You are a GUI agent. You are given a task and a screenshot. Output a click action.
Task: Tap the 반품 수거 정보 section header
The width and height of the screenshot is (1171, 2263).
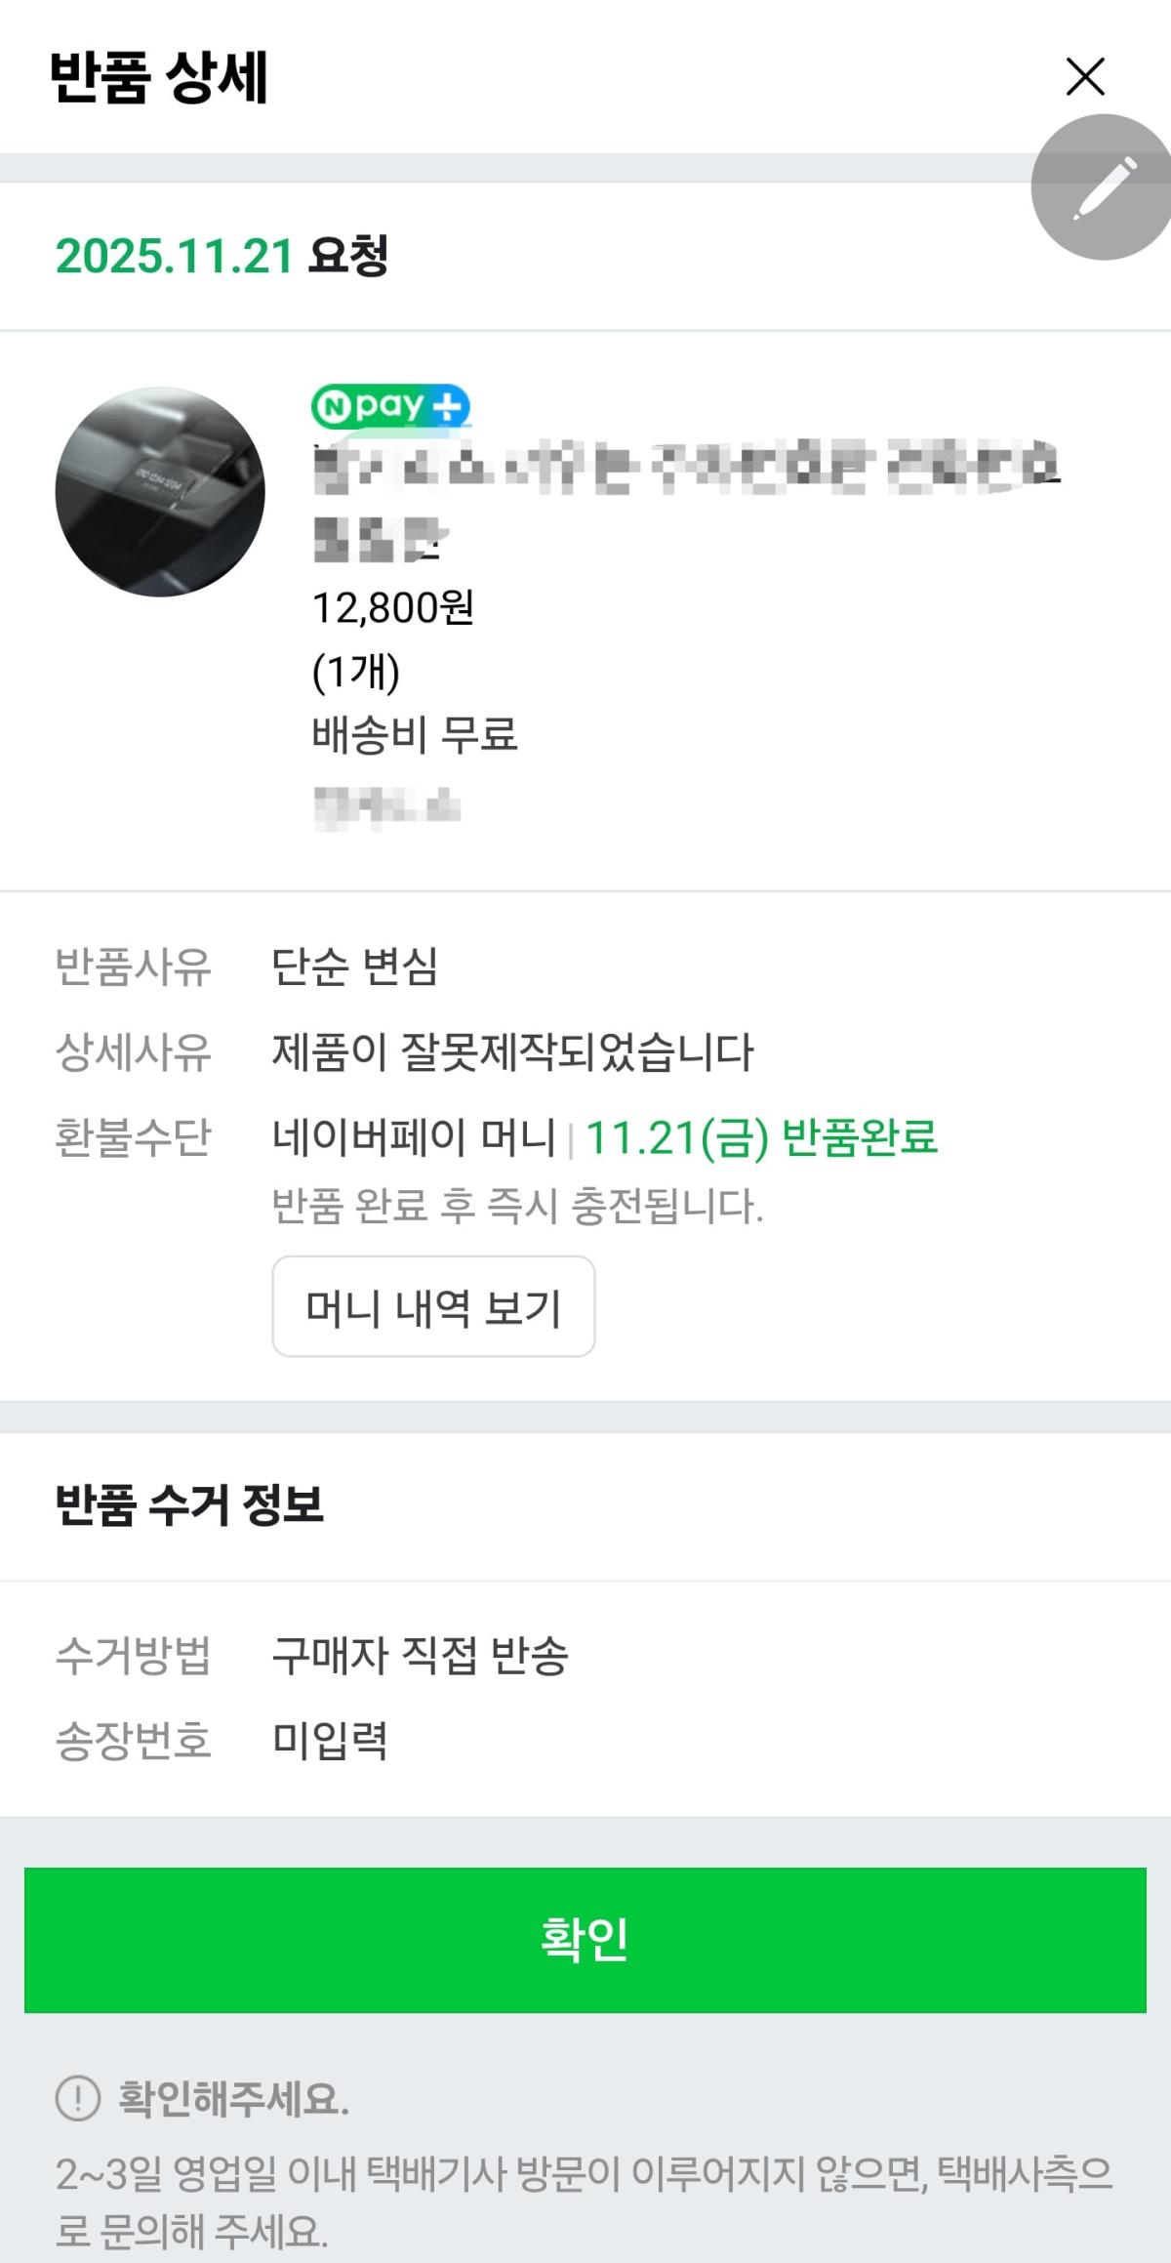(189, 1504)
